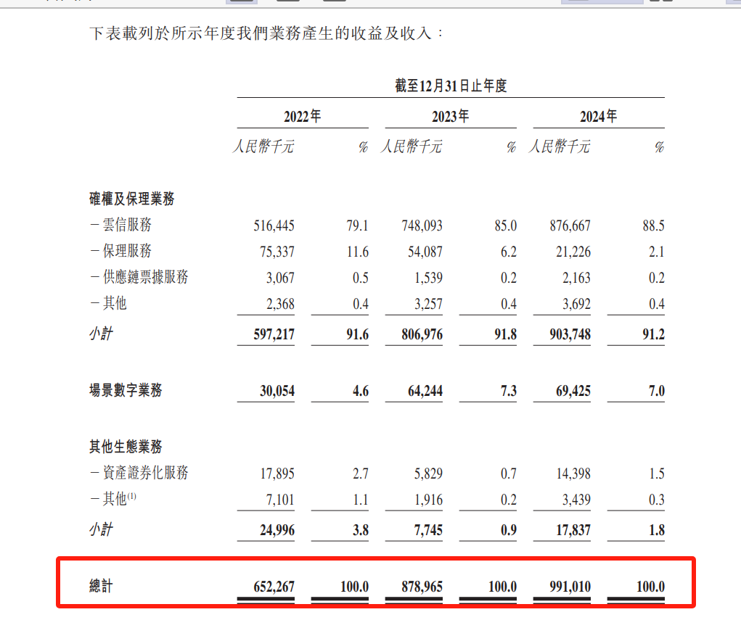Click the row label '供應鏈票據服務'
This screenshot has height=620, width=741.
(146, 277)
